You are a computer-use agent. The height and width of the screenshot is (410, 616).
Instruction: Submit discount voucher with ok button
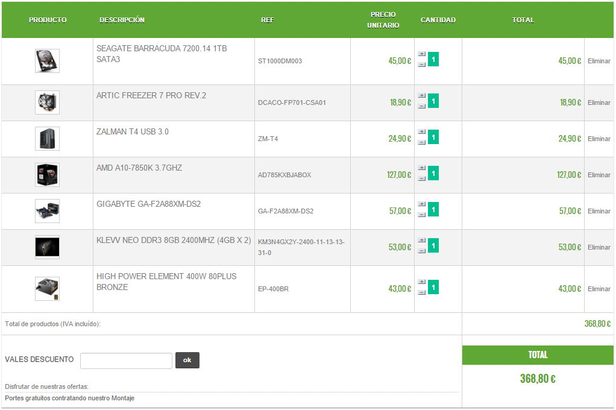point(187,360)
